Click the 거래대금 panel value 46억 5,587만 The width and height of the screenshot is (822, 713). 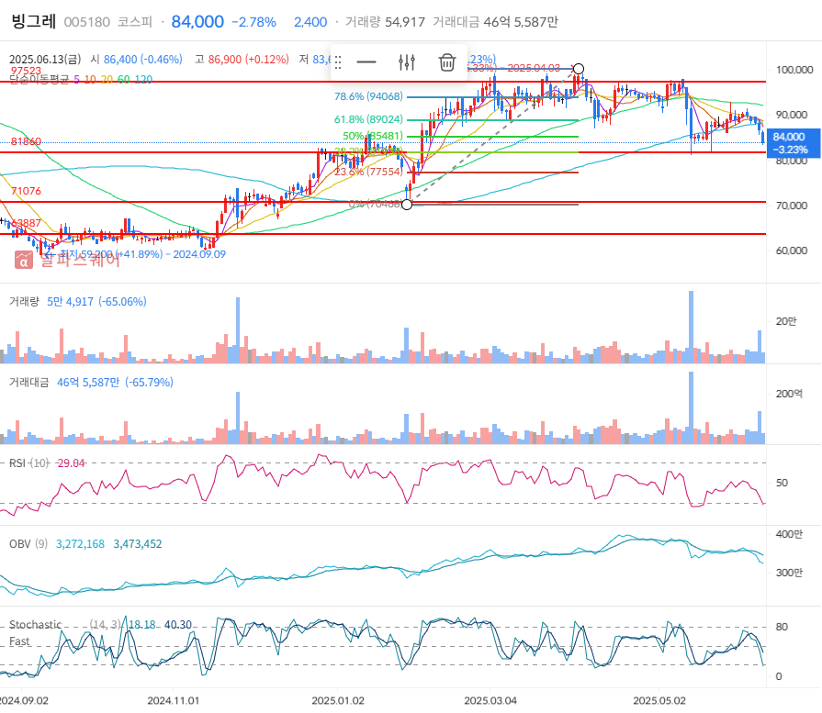(88, 383)
